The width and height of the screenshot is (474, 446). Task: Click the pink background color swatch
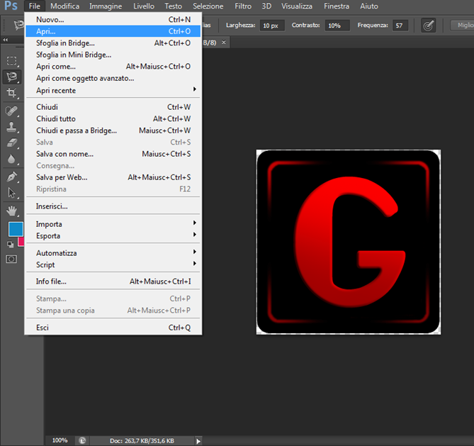click(21, 242)
